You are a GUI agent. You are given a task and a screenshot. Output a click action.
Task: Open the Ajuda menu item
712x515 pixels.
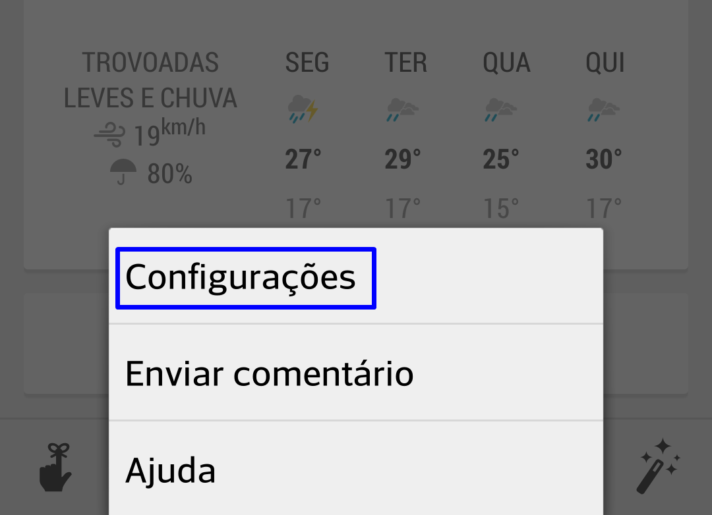pos(355,469)
